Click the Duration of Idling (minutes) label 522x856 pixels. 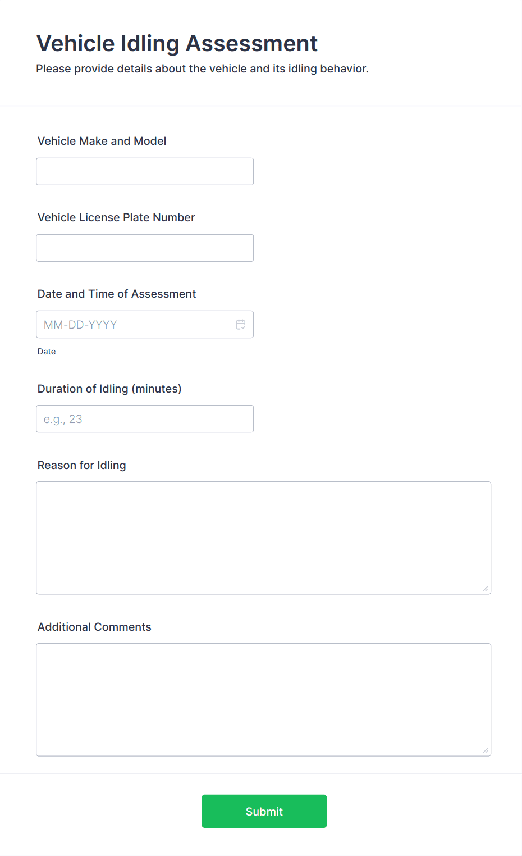[109, 389]
